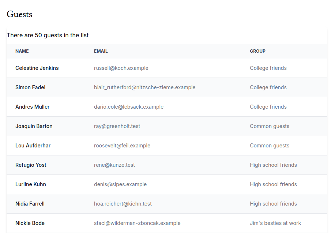Select guest name Simon Fadel
Viewport: 331px width, 233px height.
30,87
